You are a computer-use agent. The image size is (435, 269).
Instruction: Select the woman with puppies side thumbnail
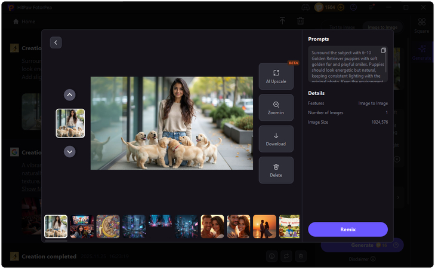click(x=70, y=123)
